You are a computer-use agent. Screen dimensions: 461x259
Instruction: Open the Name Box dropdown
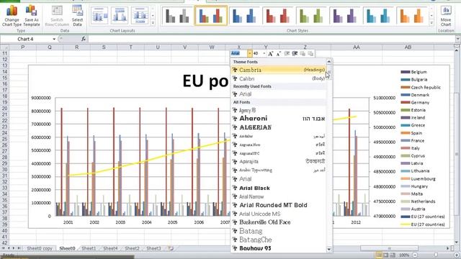(x=54, y=39)
